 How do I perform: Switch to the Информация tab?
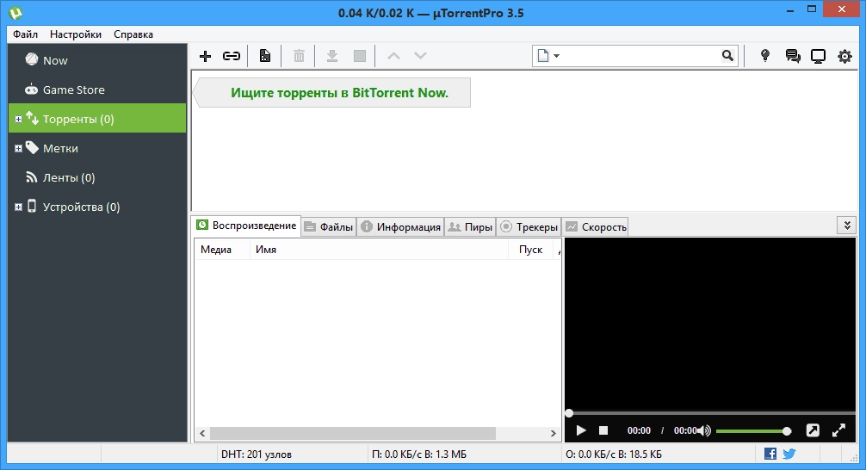point(400,227)
